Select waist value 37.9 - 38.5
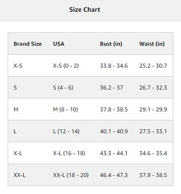Image resolution: width=181 pixels, height=194 pixels. click(x=153, y=175)
